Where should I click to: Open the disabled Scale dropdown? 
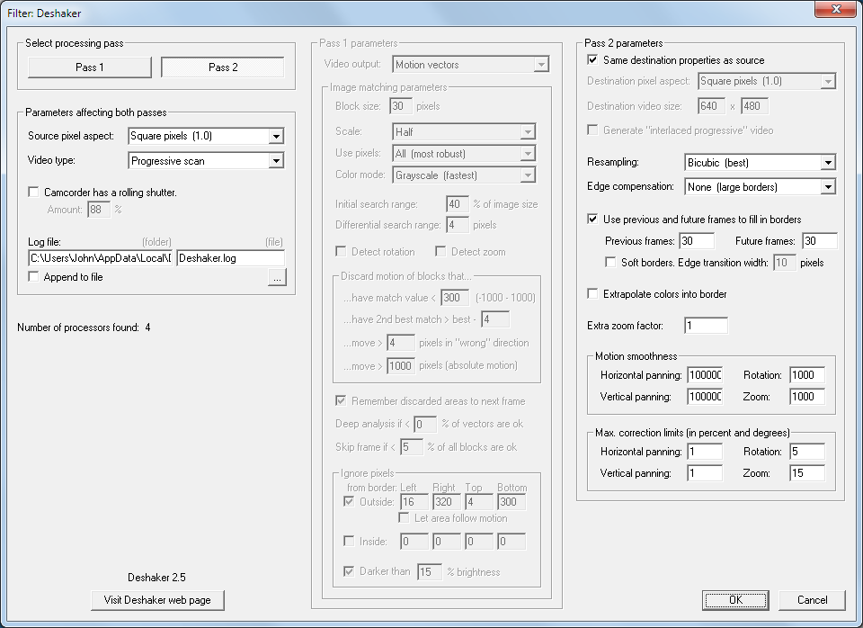coord(464,131)
